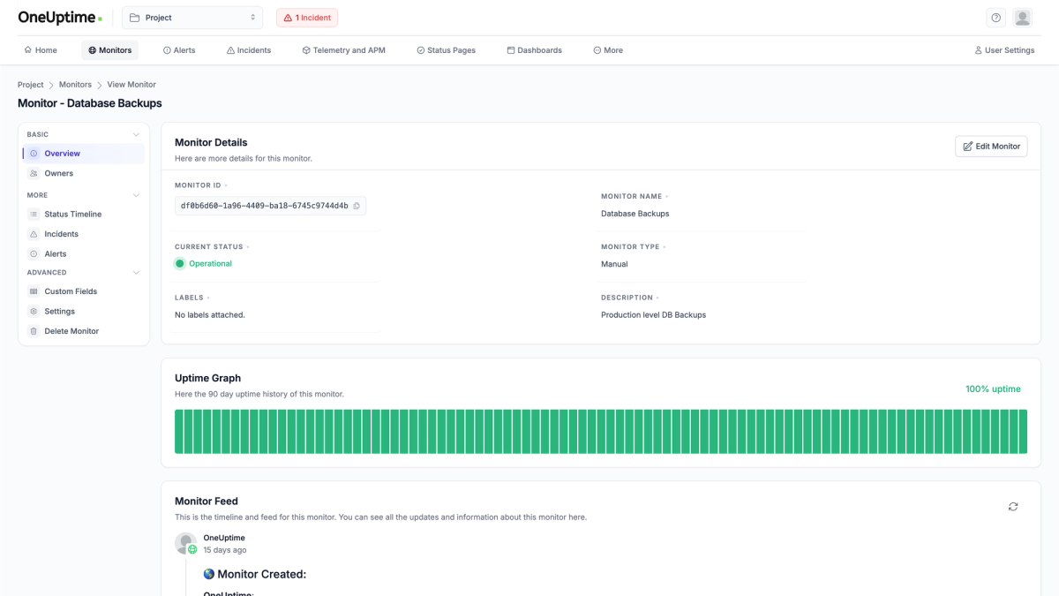Open the 1 Incident alert badge

click(x=307, y=18)
